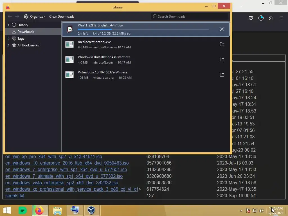Click the date 2023-Sep-16 00:54
The height and width of the screenshot is (216, 288).
[x=236, y=195]
